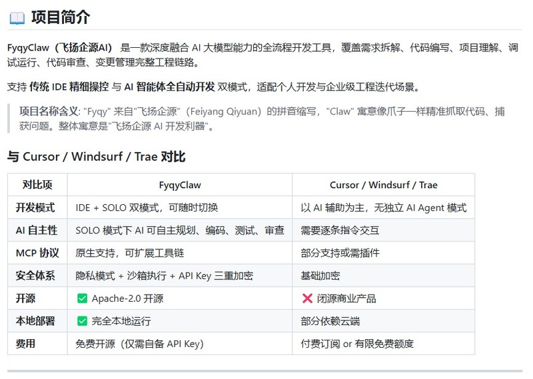
Task: Click the green checkmark next to 完全本地运行
Action: pyautogui.click(x=82, y=321)
